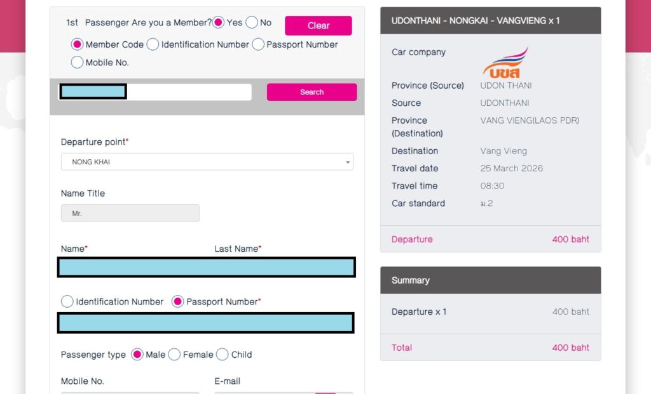Image resolution: width=651 pixels, height=394 pixels.
Task: Click the Departure 400 baht price row
Action: [x=490, y=239]
